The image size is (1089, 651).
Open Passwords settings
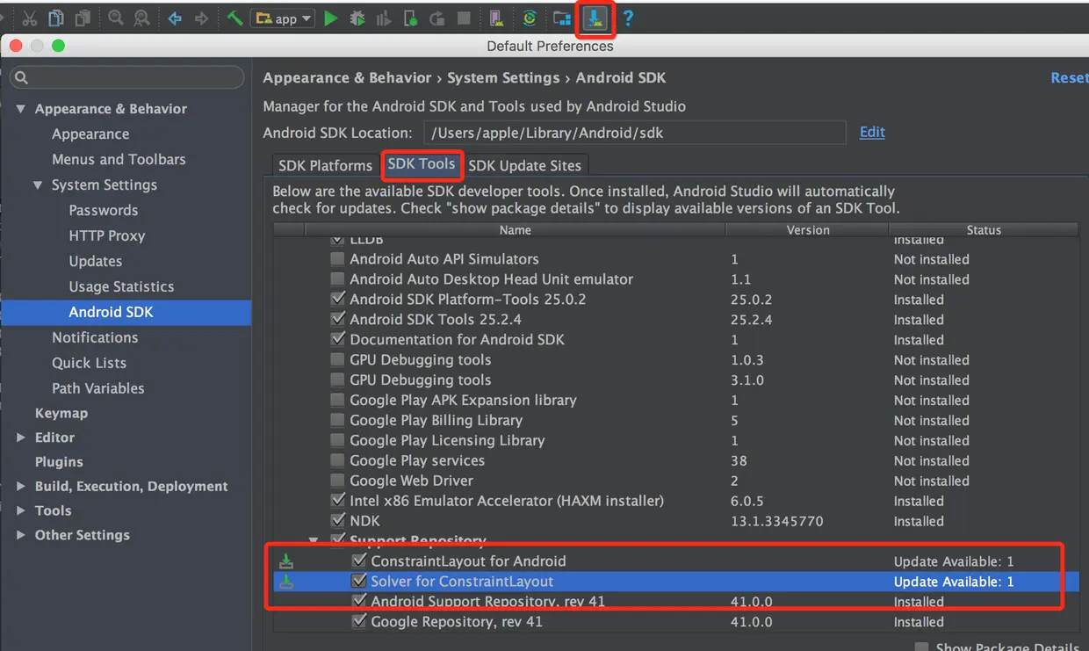tap(104, 211)
